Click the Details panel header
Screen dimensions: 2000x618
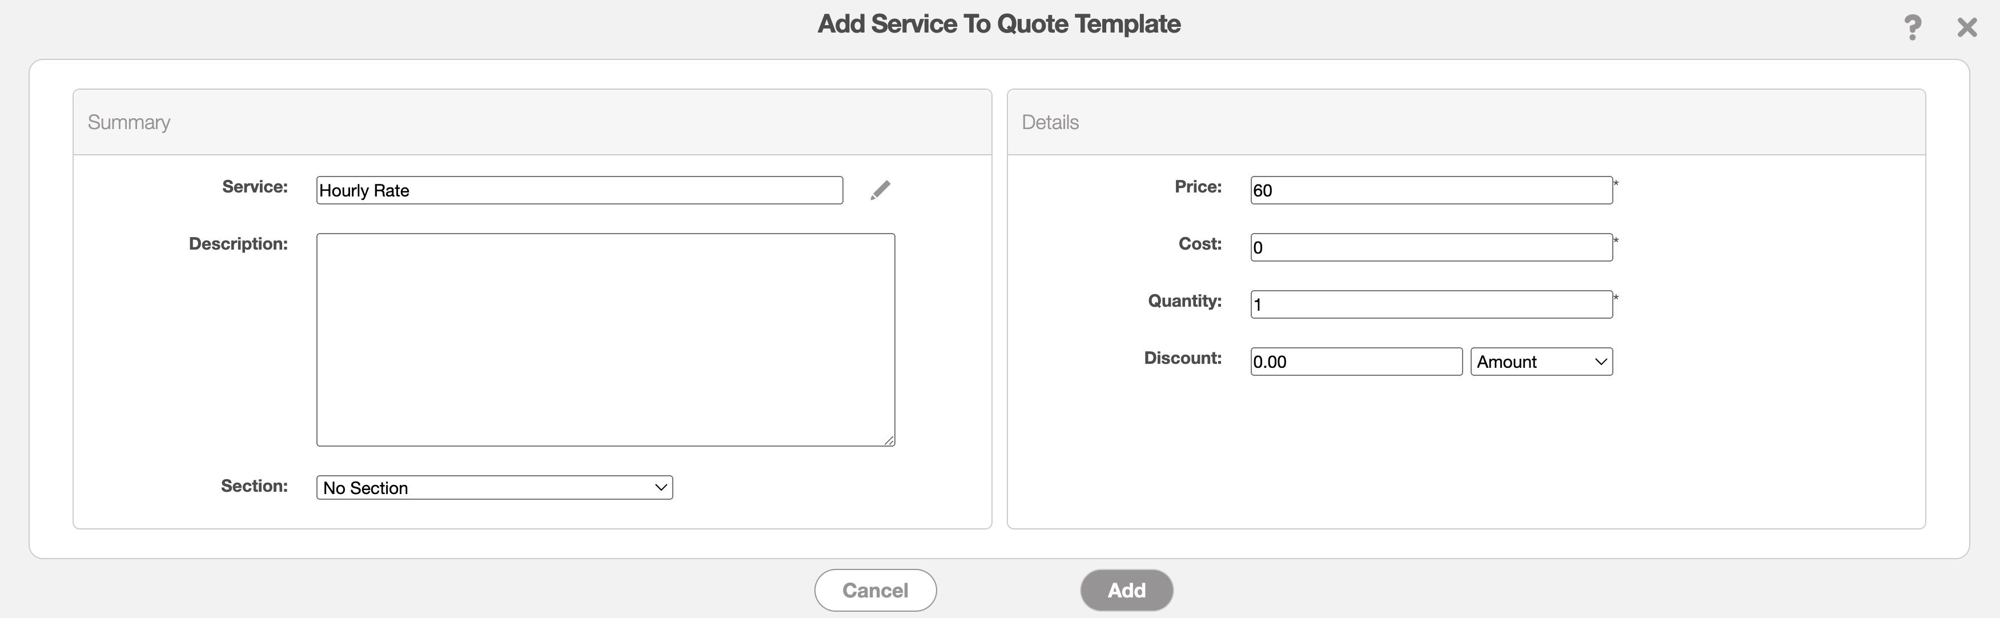(x=1050, y=122)
